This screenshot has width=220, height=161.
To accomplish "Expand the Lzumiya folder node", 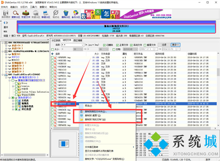I will click(13, 86).
